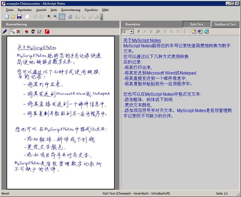Click line '-将其打印出来,' in converted text

[x=138, y=67]
